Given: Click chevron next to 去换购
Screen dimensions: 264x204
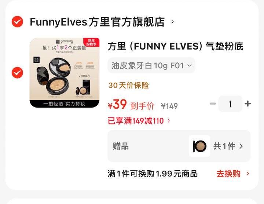Looking at the screenshot, I should (x=247, y=174).
